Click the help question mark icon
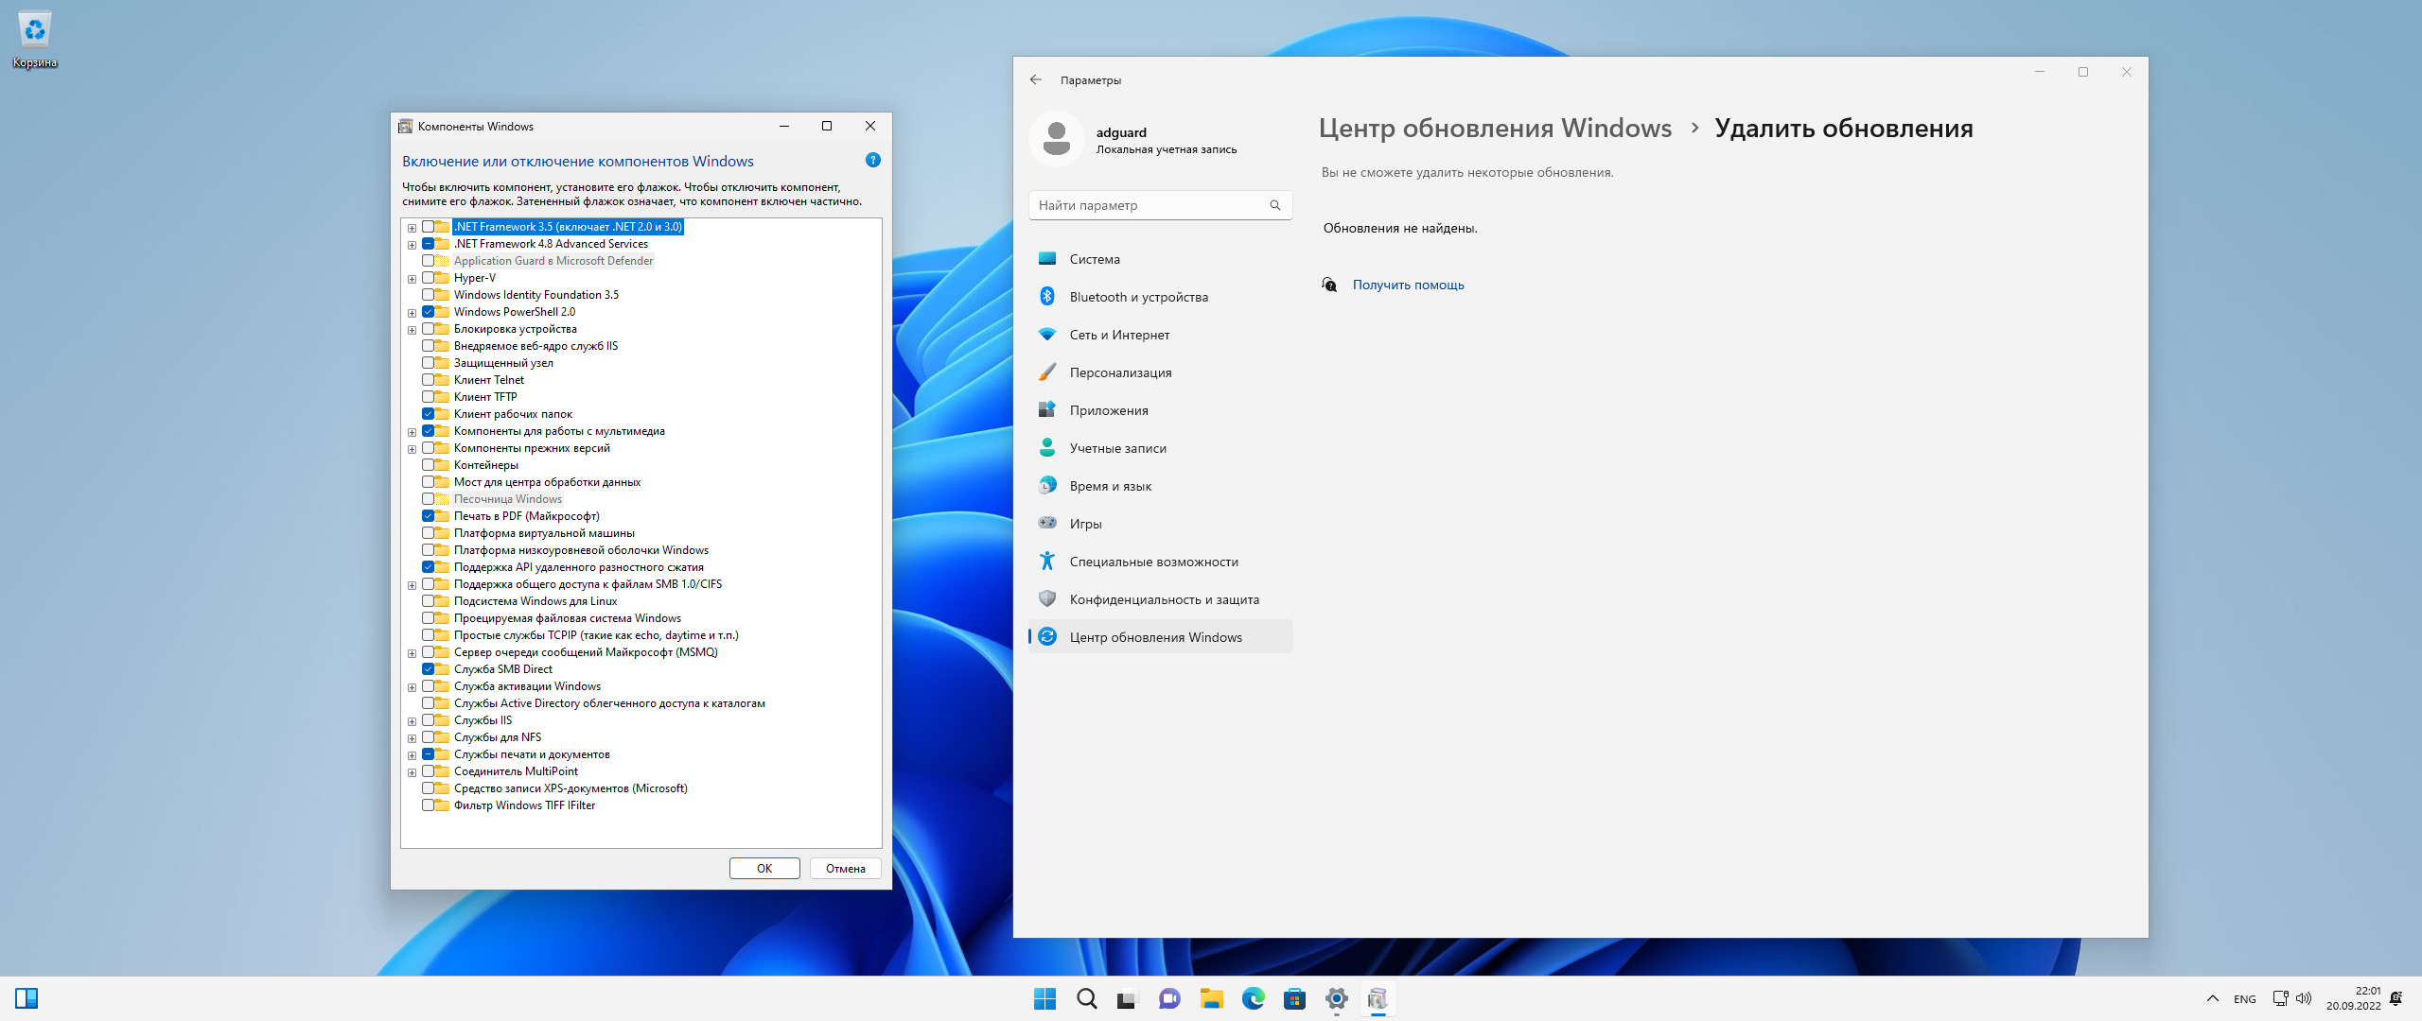 pyautogui.click(x=872, y=161)
